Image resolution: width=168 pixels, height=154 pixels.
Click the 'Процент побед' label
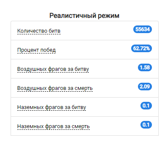(x=36, y=50)
